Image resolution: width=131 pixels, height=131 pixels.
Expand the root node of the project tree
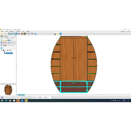tap(2, 50)
